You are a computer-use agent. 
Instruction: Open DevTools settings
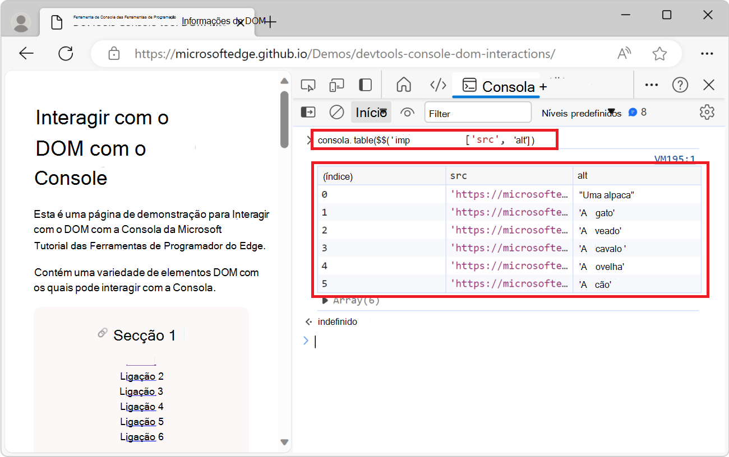click(x=707, y=112)
